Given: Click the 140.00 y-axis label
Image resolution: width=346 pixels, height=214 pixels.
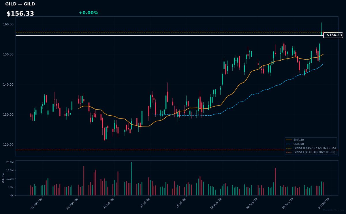Looking at the screenshot, I should coord(9,85).
